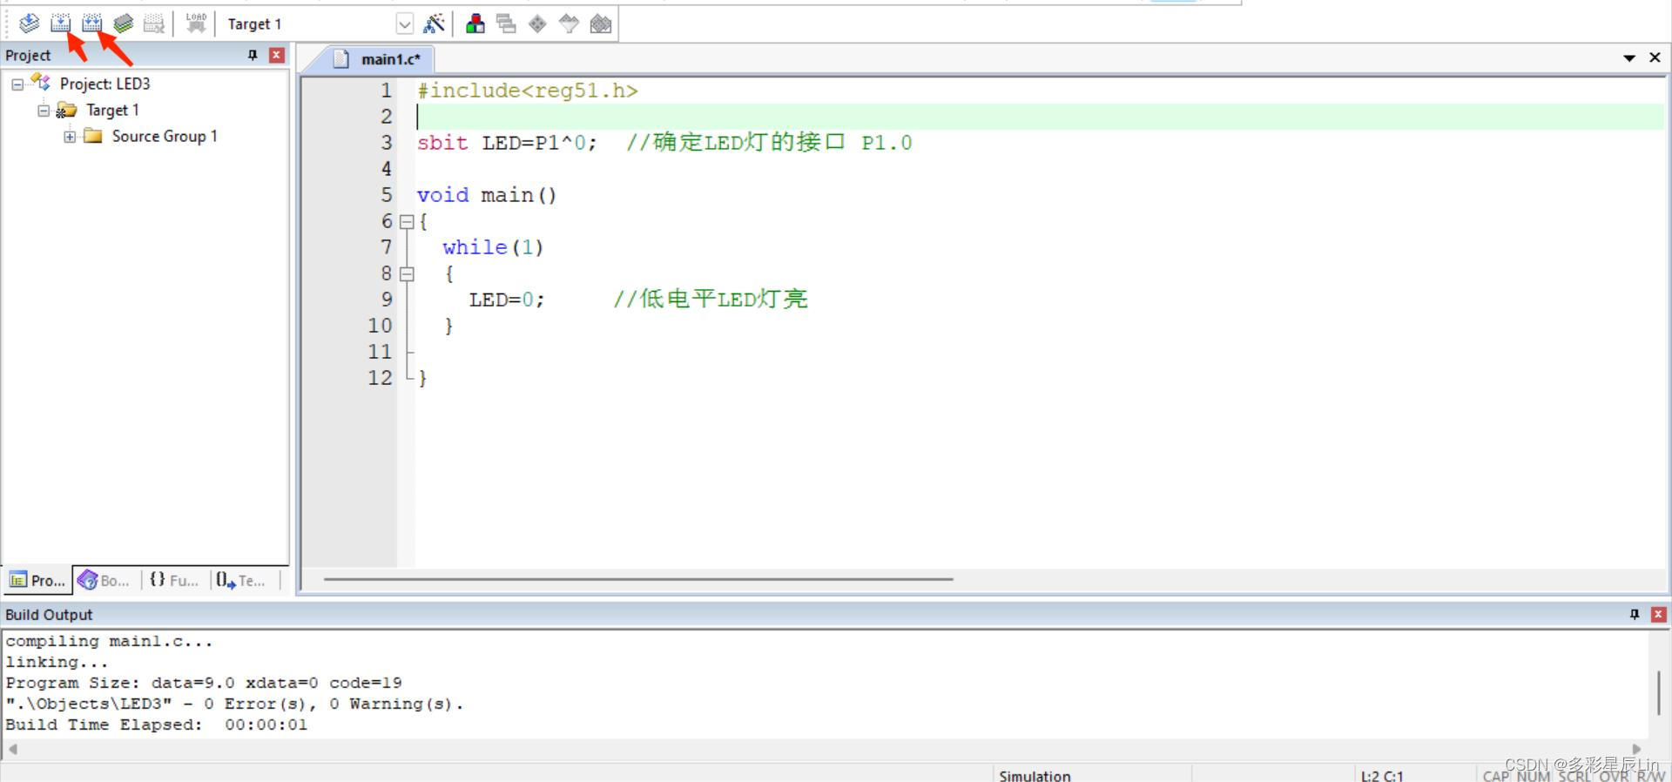This screenshot has height=782, width=1672.
Task: Expand the Source Group 1 node
Action: click(x=70, y=137)
